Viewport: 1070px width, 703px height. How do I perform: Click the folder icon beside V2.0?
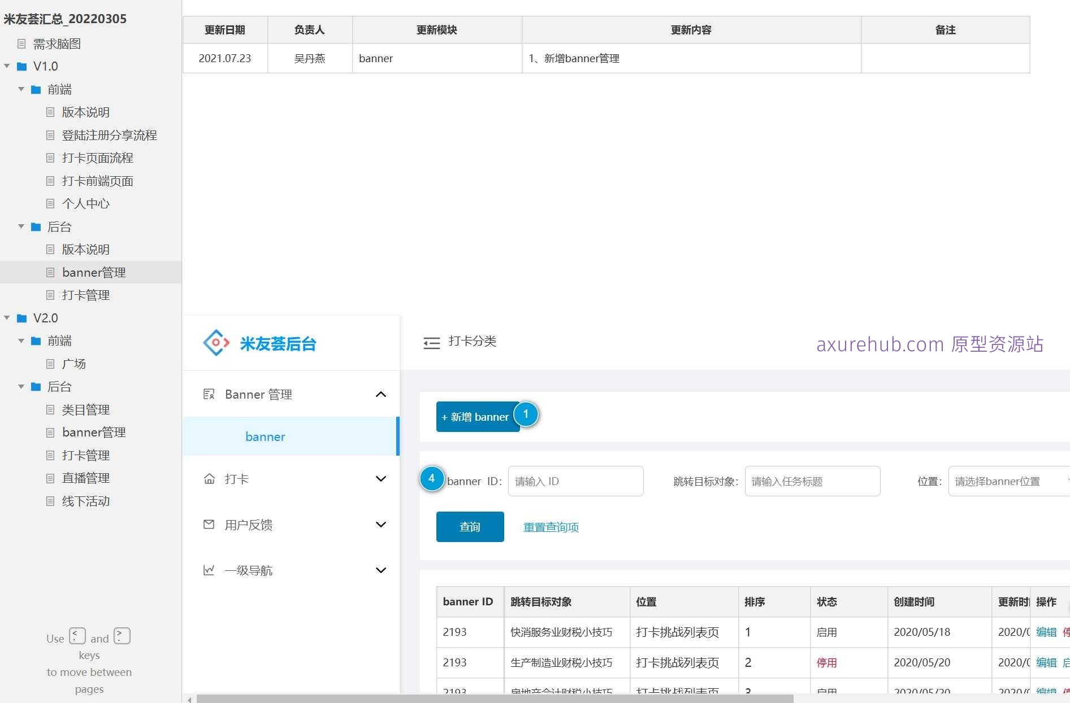click(x=21, y=318)
